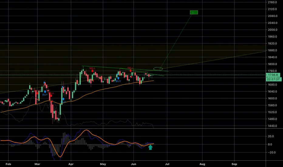This screenshot has width=283, height=167.
Task: Click the Jul label on the time axis
Action: [x=167, y=164]
